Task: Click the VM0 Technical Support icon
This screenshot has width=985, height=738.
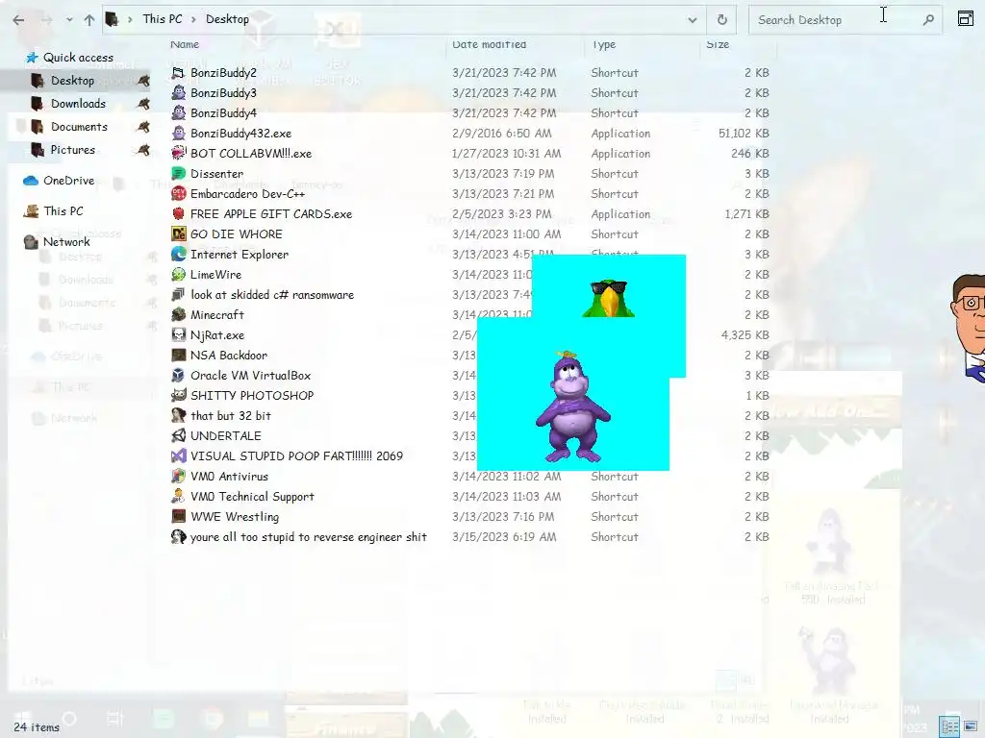Action: 178,497
